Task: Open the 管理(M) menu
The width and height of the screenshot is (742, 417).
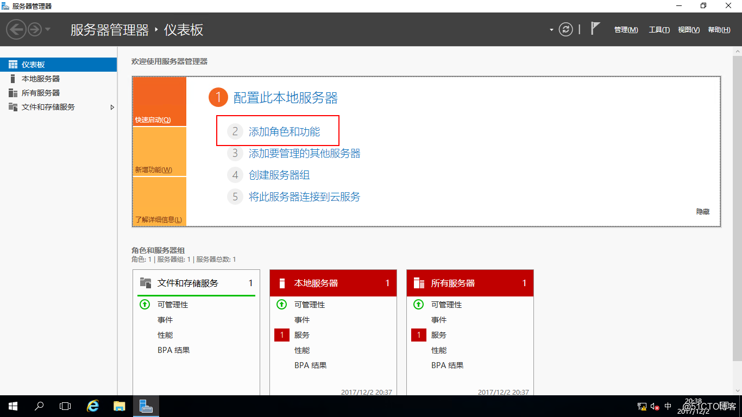Action: [626, 30]
